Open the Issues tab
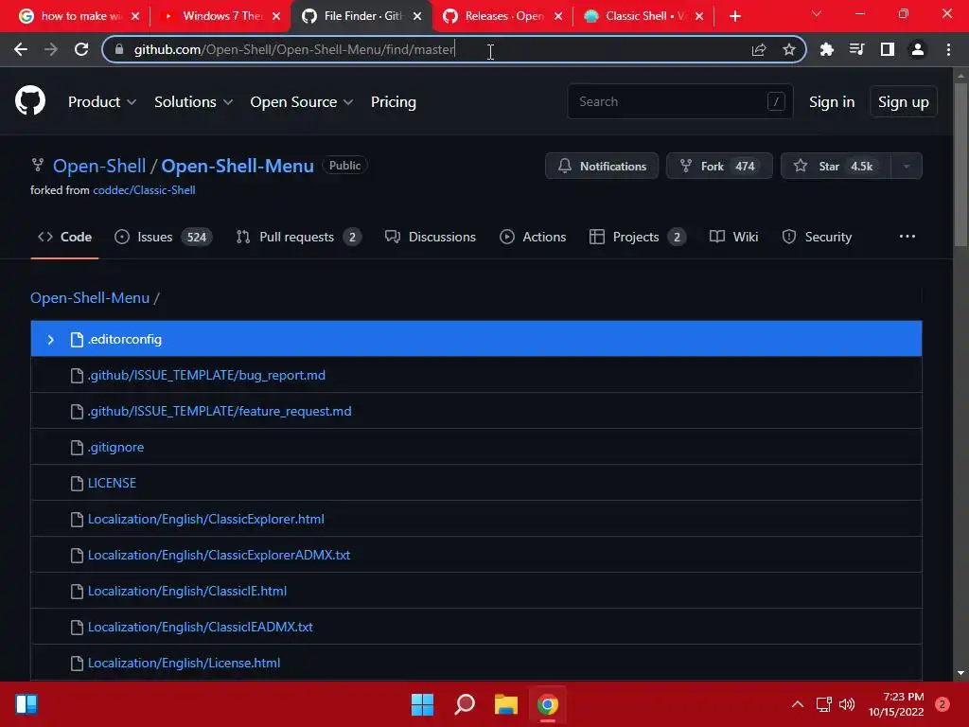The width and height of the screenshot is (969, 727). 164,237
